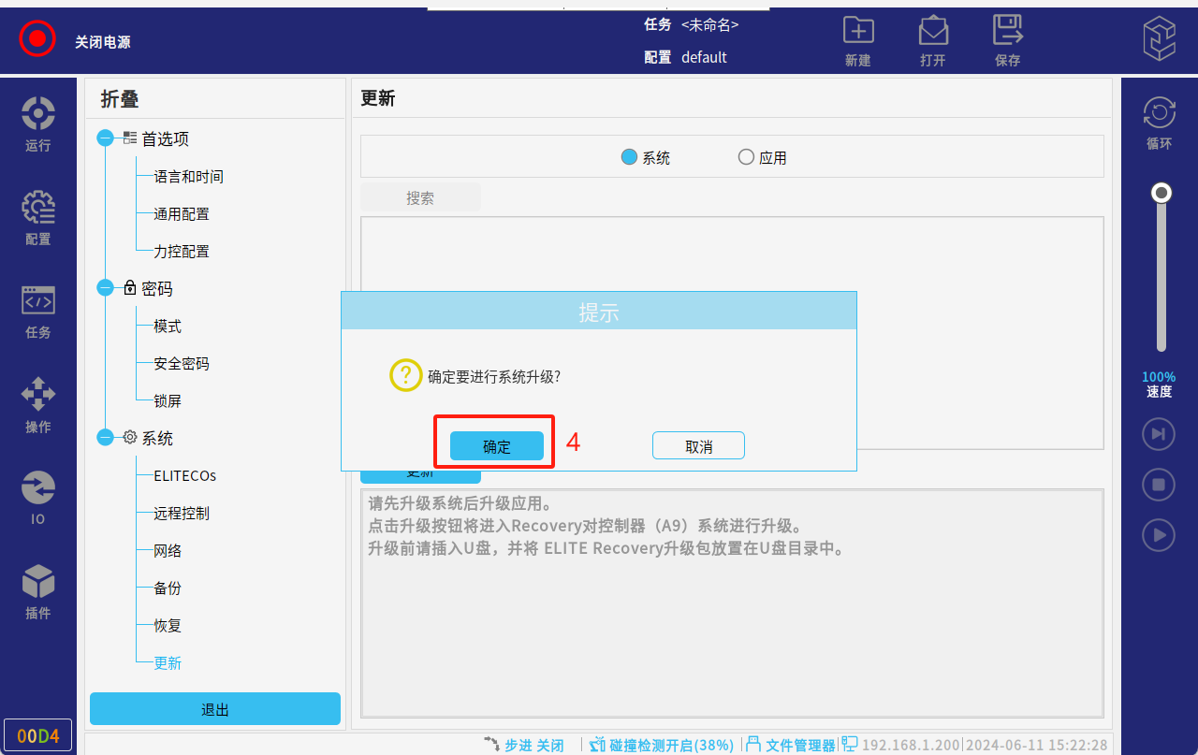Open the Plugins (插件) cube icon
Image resolution: width=1198 pixels, height=755 pixels.
pyautogui.click(x=38, y=582)
